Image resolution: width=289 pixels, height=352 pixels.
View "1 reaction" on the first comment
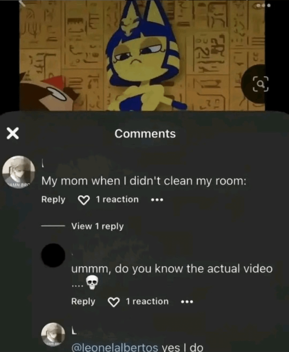[x=117, y=199]
